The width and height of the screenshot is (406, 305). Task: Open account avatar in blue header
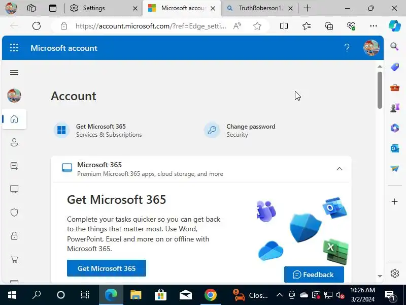[371, 48]
